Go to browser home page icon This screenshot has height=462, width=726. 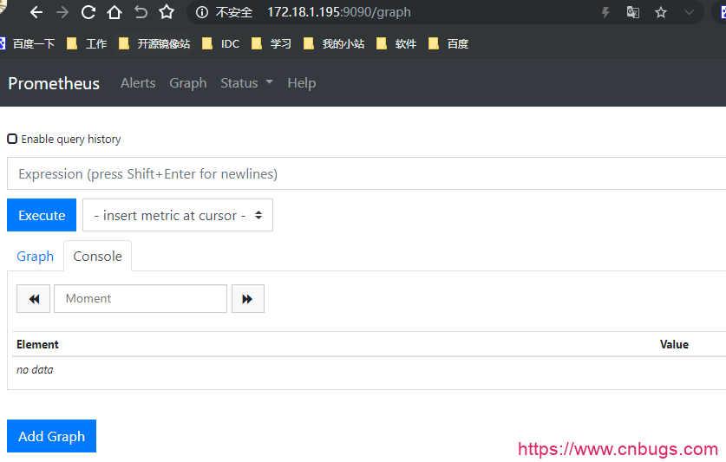(x=114, y=12)
